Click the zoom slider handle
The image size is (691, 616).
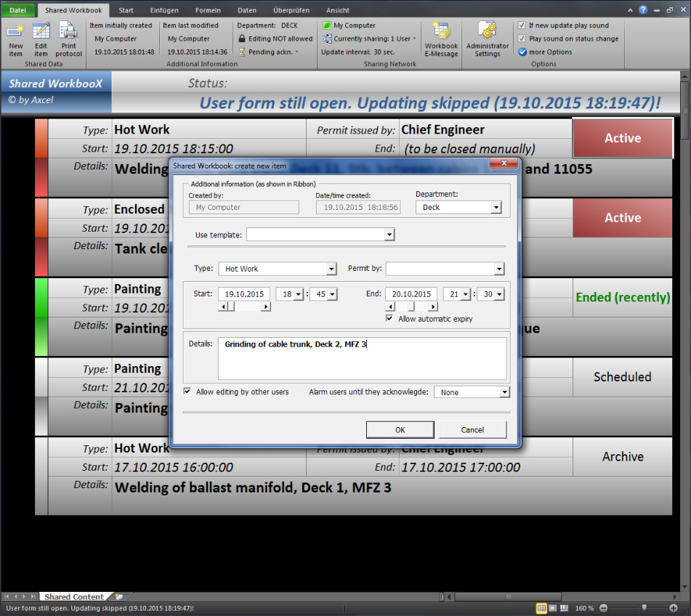point(644,608)
